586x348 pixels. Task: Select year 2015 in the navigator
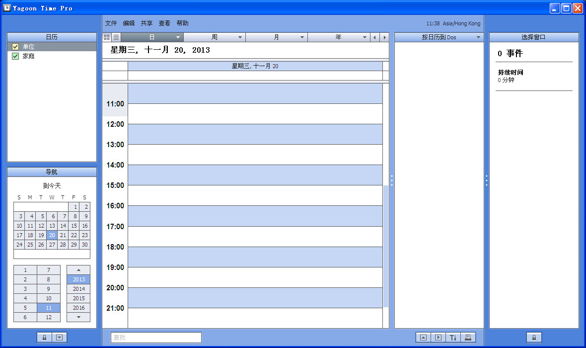pyautogui.click(x=78, y=298)
